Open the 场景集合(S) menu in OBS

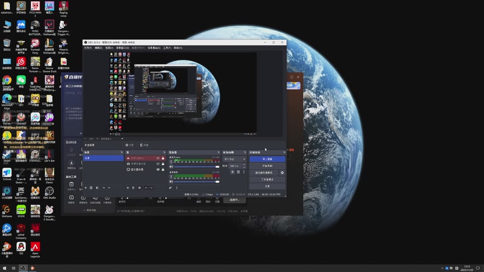154,48
